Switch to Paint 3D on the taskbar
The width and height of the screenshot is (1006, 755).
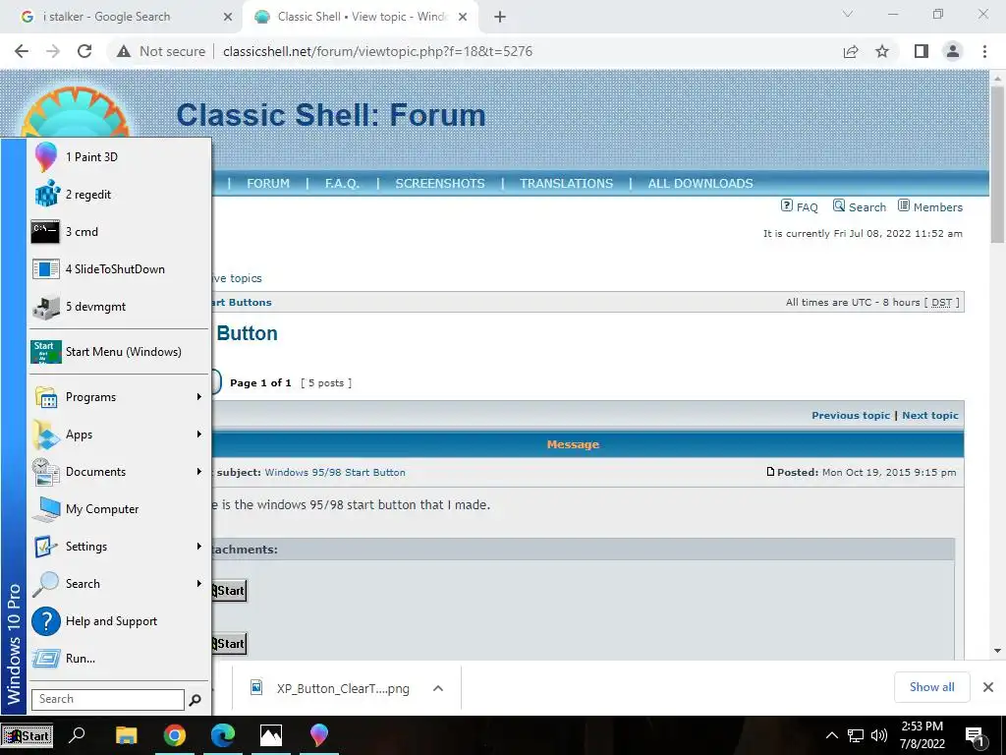coord(319,735)
